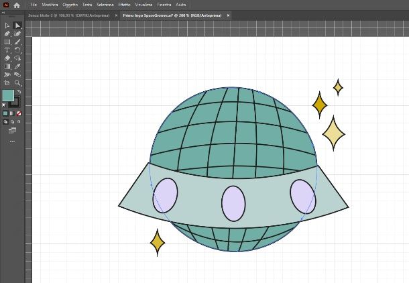Select the Pen tool
Image resolution: width=409 pixels, height=283 pixels.
click(x=7, y=34)
